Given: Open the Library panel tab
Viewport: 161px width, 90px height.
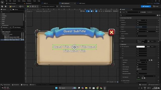Looking at the screenshot, I should [x=15, y=9].
